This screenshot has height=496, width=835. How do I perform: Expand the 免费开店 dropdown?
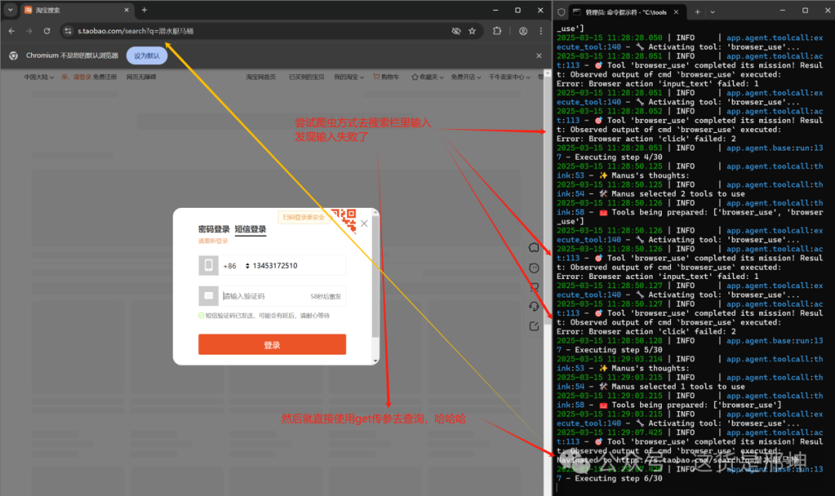pos(466,77)
